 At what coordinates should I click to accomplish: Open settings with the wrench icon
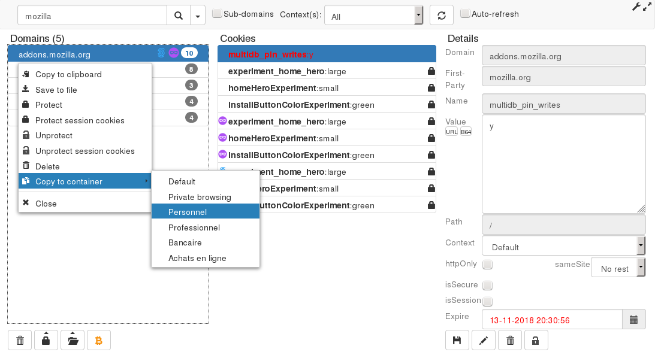636,6
